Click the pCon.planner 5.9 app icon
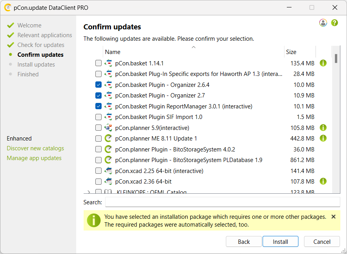The height and width of the screenshot is (254, 347). click(x=108, y=128)
